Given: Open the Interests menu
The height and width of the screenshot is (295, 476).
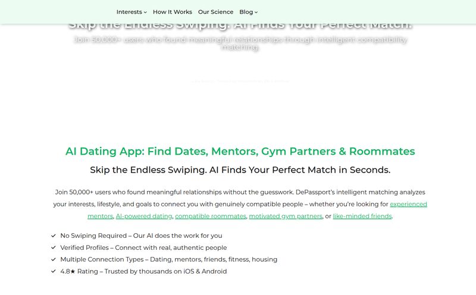Looking at the screenshot, I should point(129,12).
